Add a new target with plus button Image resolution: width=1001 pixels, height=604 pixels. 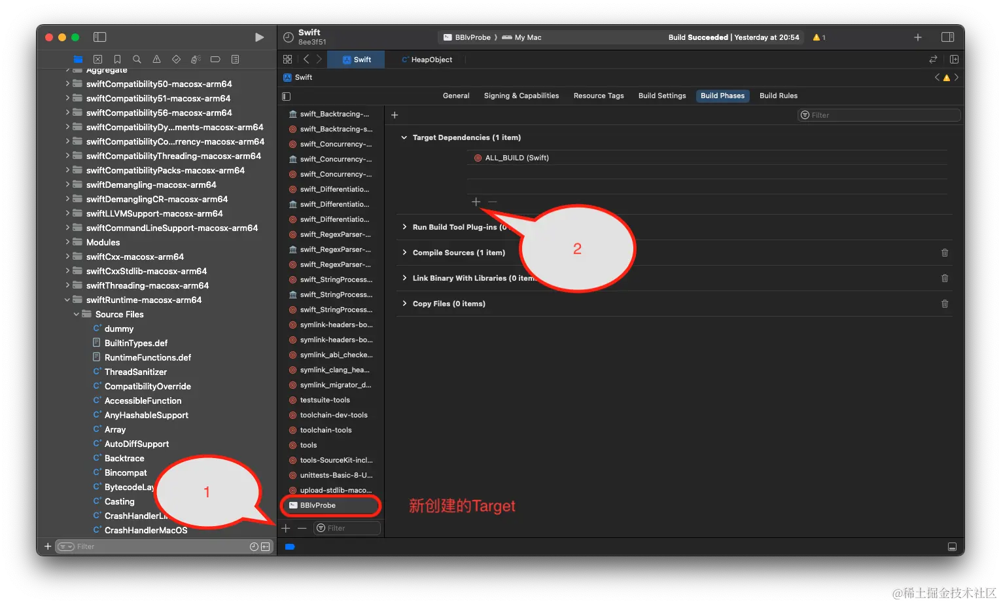(x=286, y=528)
